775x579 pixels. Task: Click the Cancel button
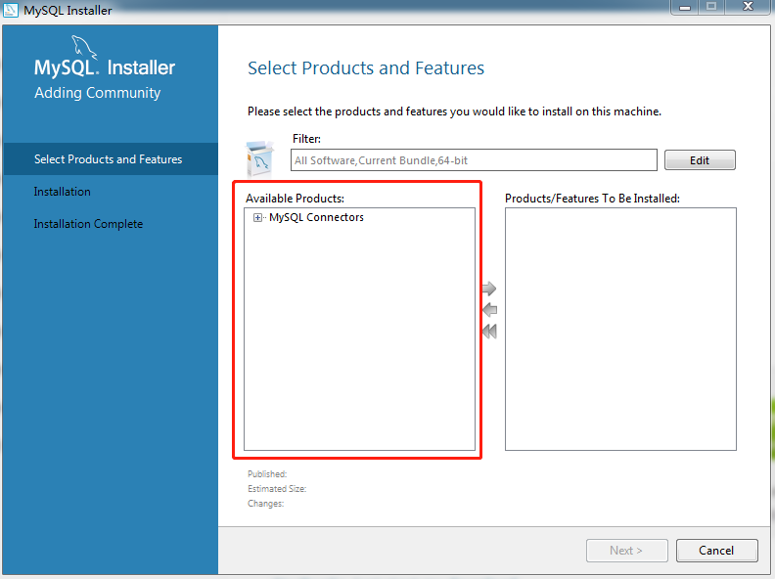(x=716, y=551)
